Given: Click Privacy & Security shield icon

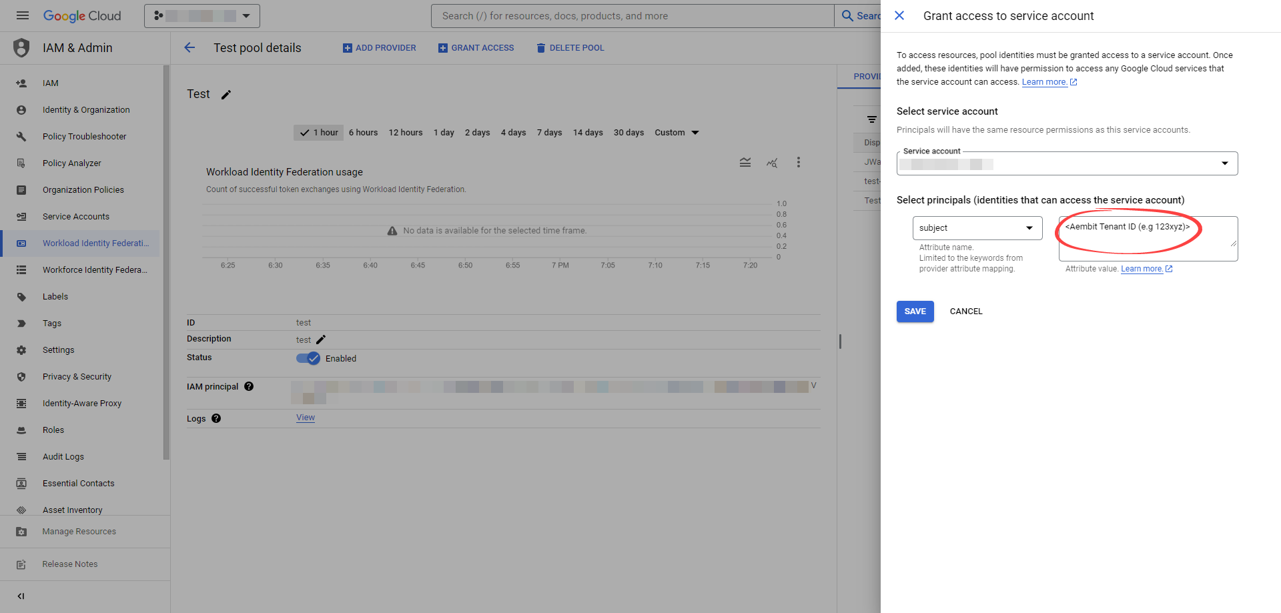Looking at the screenshot, I should [21, 377].
